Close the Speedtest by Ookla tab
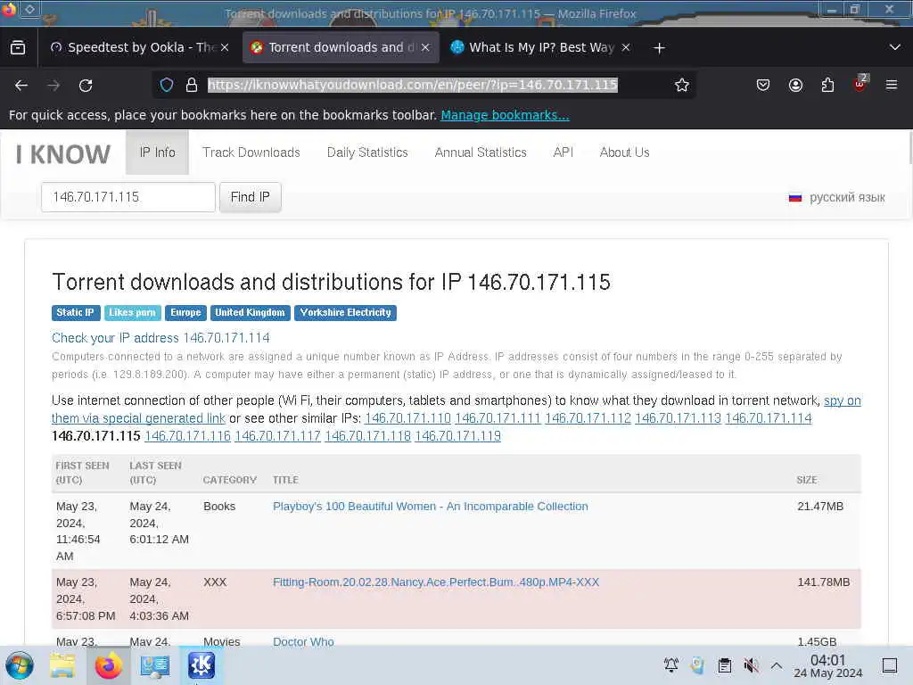913x685 pixels. click(x=225, y=47)
